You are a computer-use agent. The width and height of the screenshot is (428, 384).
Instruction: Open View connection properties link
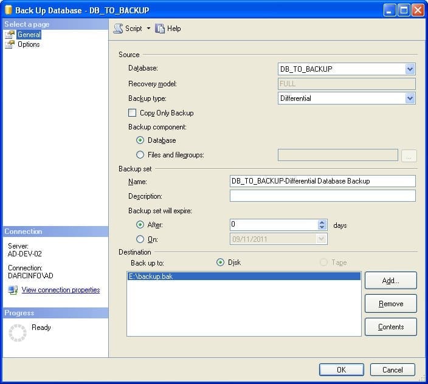(x=61, y=290)
